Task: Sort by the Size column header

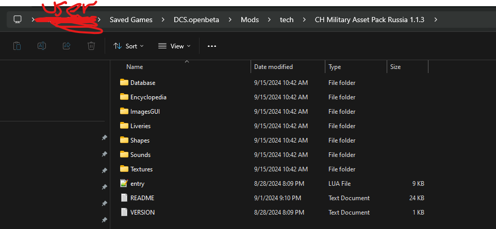Action: (x=395, y=67)
